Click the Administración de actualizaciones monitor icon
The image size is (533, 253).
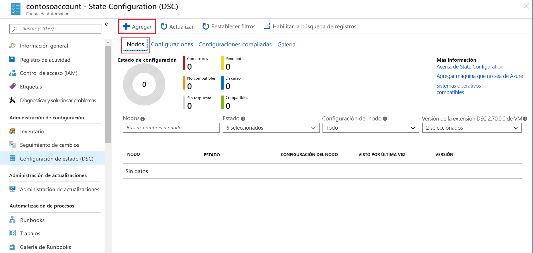click(x=13, y=189)
